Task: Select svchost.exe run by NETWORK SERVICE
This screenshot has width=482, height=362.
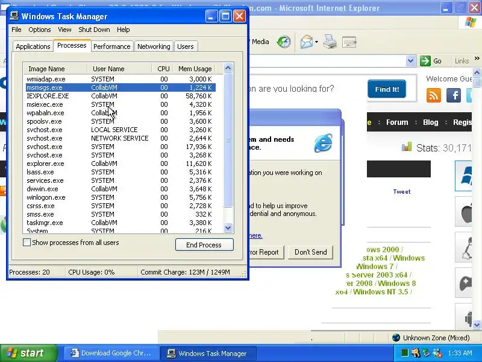Action: point(120,138)
